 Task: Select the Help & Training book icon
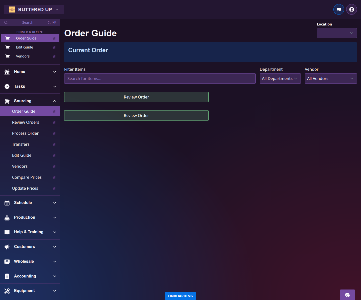(7, 232)
